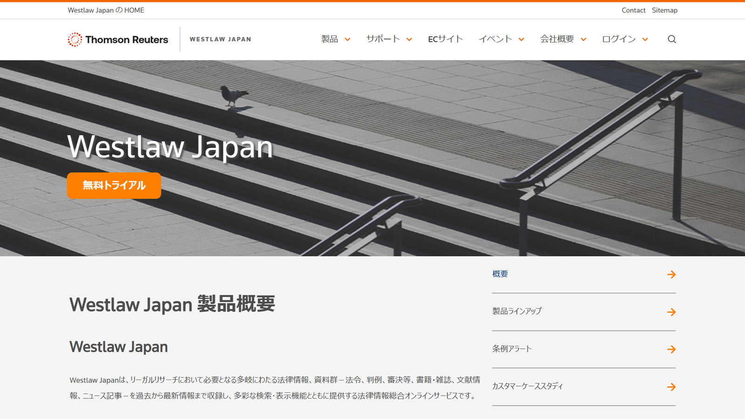Expand the 製品 dropdown chevron
Viewport: 745px width, 419px height.
[x=347, y=40]
